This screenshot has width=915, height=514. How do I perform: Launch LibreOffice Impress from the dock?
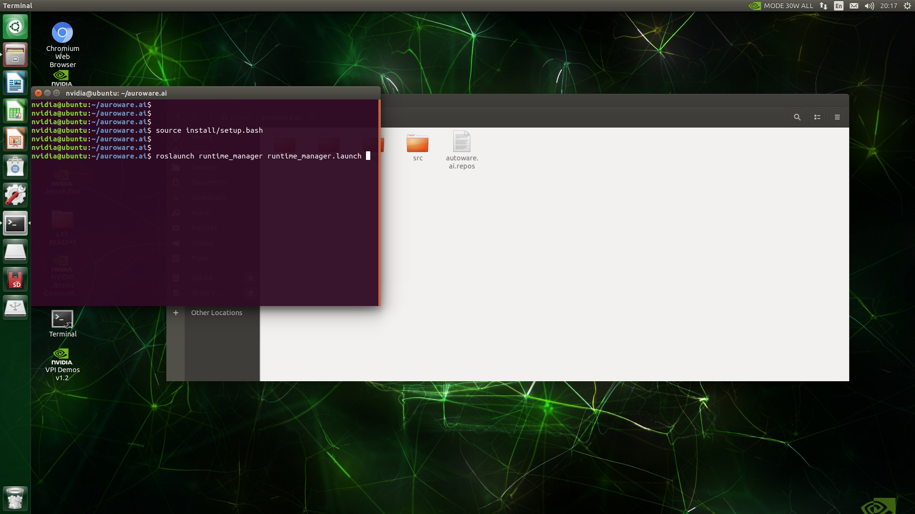(15, 139)
